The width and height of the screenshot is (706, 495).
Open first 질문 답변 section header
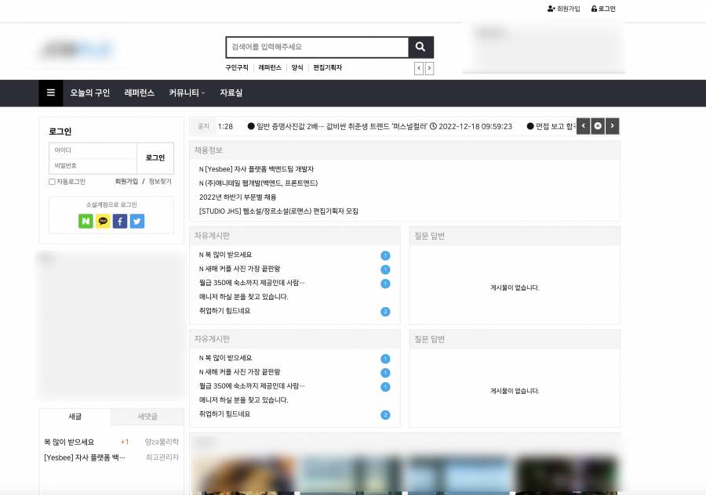click(x=430, y=236)
